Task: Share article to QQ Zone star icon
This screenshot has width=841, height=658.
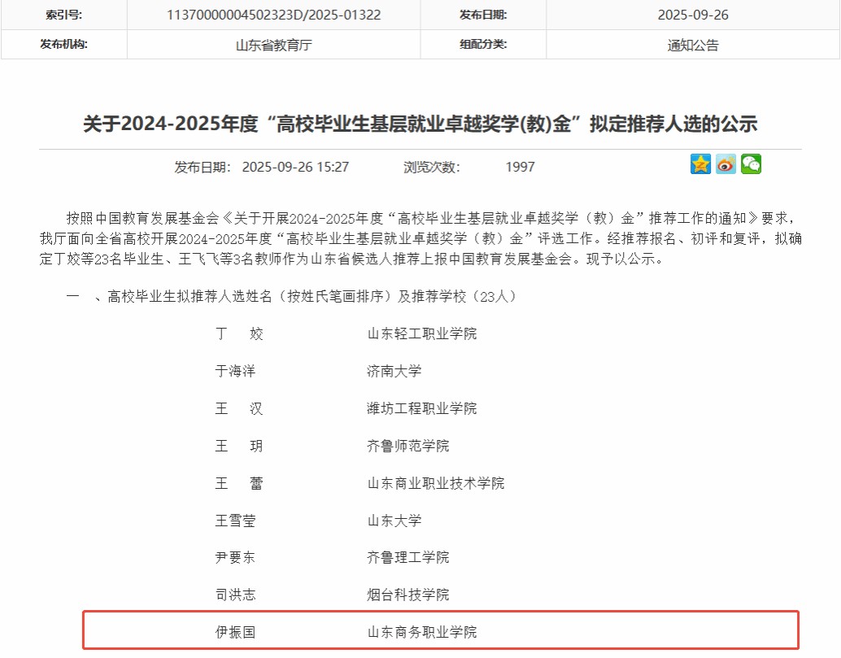Action: coord(700,164)
